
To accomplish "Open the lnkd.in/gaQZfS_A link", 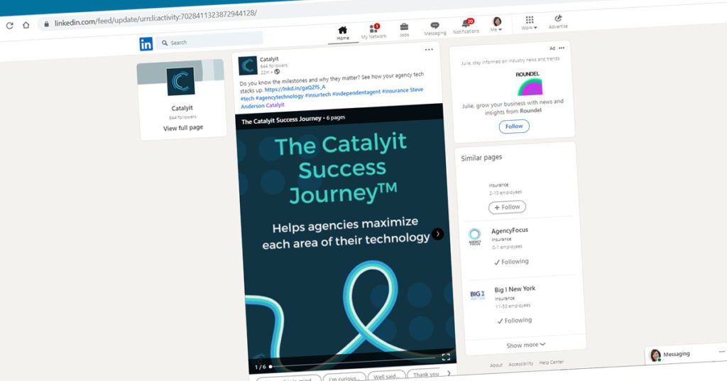I will 295,88.
